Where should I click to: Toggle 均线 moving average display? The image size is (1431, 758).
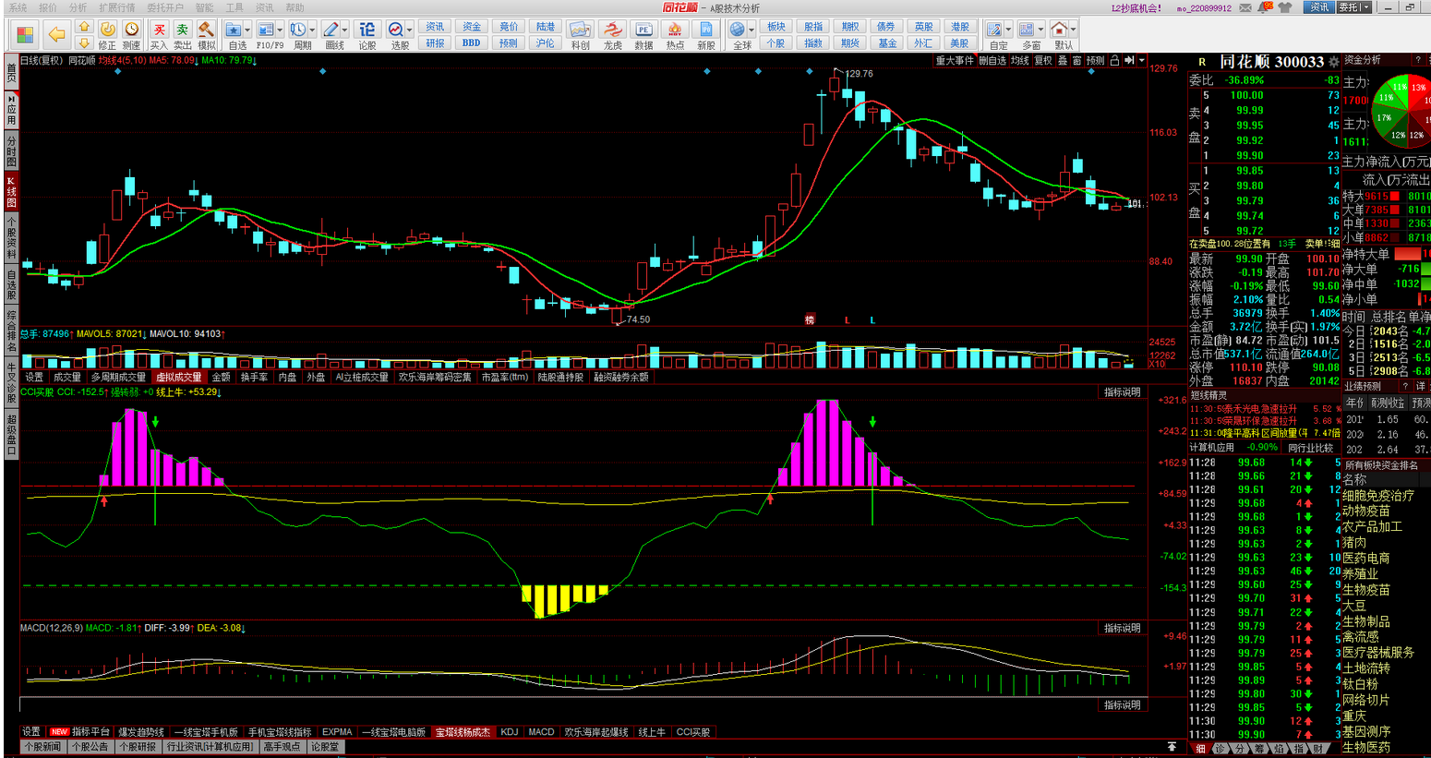click(1020, 60)
